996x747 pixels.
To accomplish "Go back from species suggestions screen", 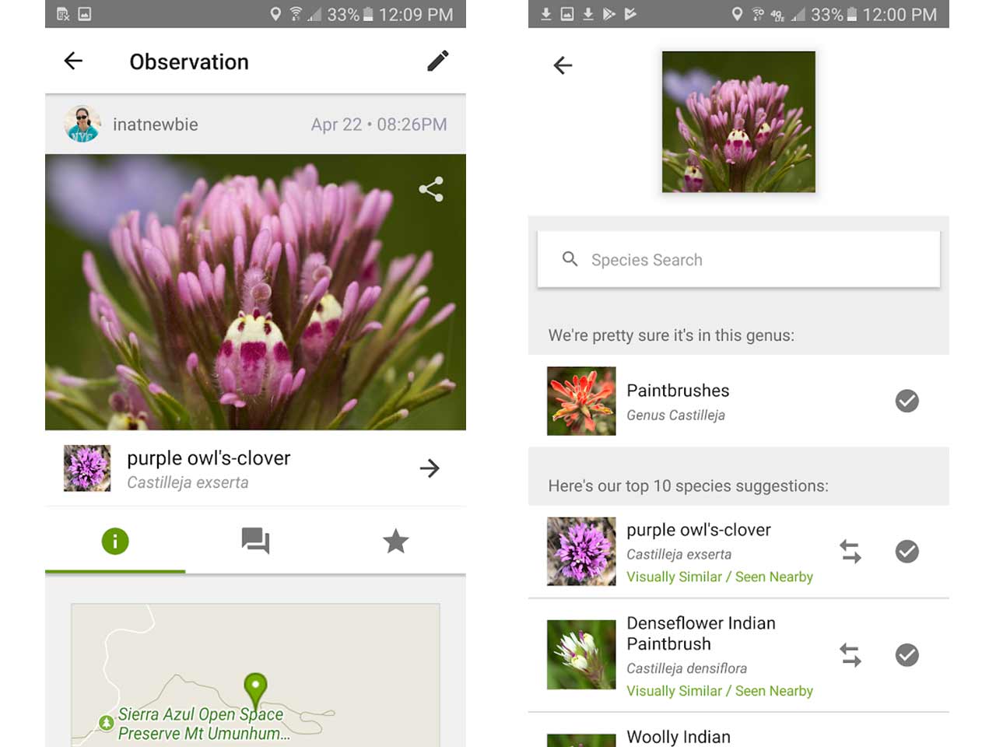I will [x=563, y=65].
